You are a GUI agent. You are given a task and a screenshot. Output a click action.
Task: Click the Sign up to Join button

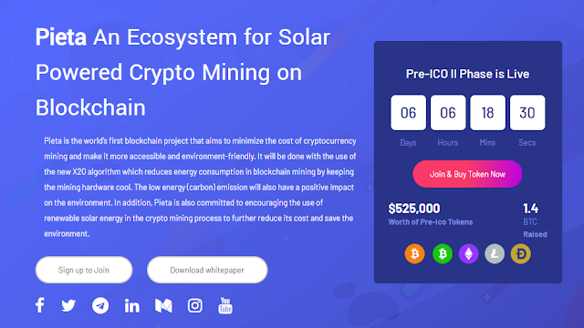(x=84, y=270)
